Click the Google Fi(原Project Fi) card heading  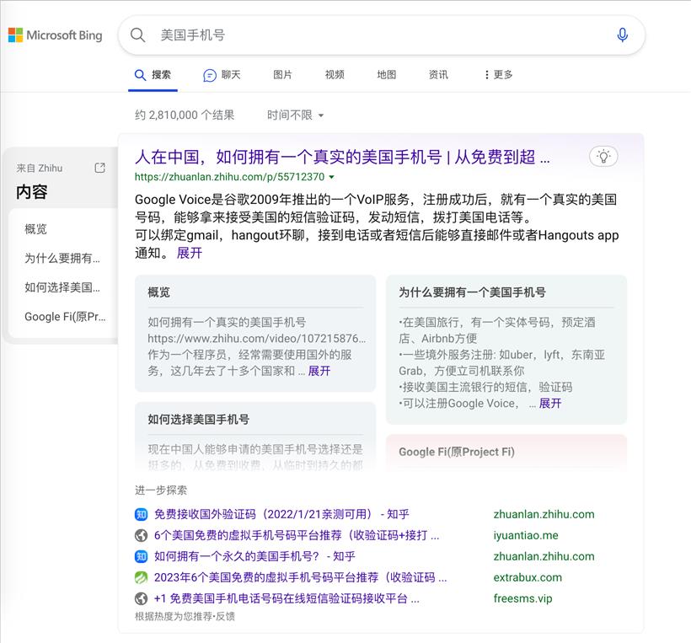(x=457, y=452)
